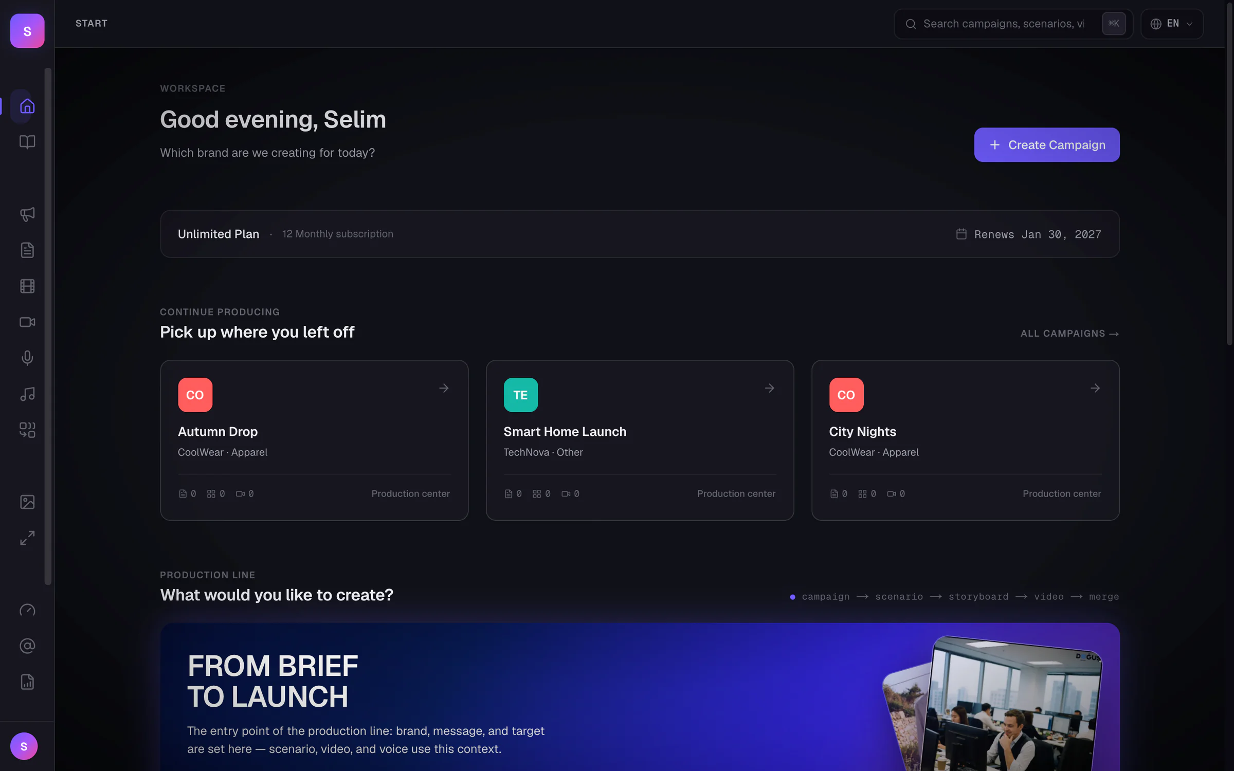Click the ⌘K shortcut badge in search
Viewport: 1234px width, 771px height.
[x=1113, y=24]
